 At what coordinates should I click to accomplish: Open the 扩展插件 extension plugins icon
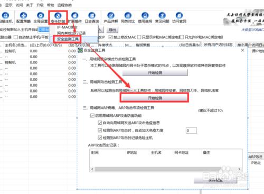75,17
